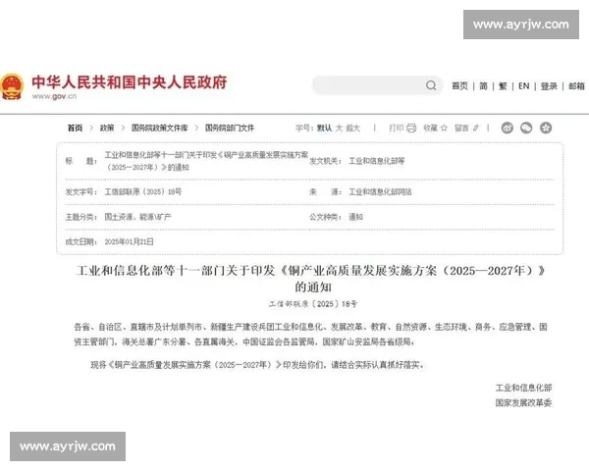Viewport: 589px width, 471px height.
Task: Click the pencil icon next to 留言
Action: point(475,129)
